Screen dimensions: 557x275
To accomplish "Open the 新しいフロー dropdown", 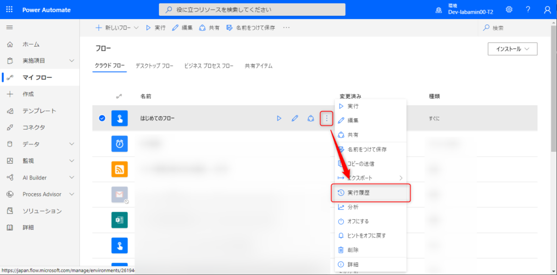I will coord(117,28).
